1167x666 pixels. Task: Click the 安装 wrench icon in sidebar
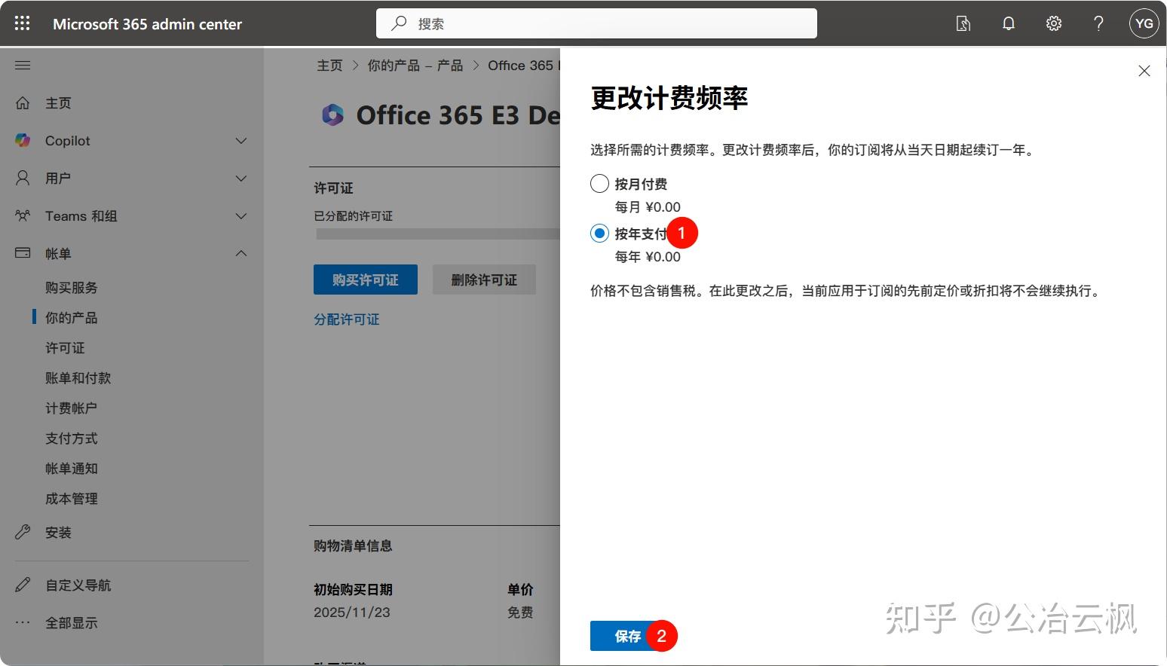point(22,532)
